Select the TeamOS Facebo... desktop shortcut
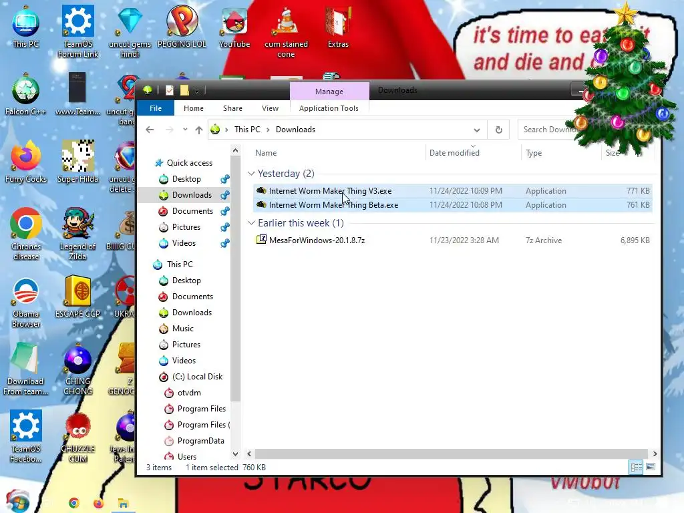The height and width of the screenshot is (513, 684). [x=26, y=436]
